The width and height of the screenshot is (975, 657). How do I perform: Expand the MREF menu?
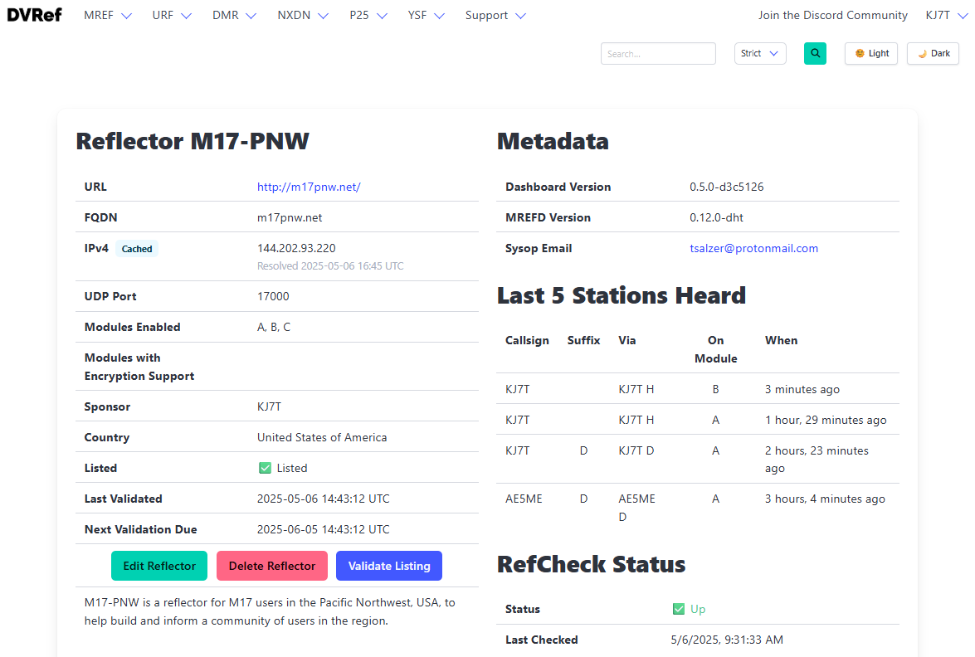pos(108,16)
